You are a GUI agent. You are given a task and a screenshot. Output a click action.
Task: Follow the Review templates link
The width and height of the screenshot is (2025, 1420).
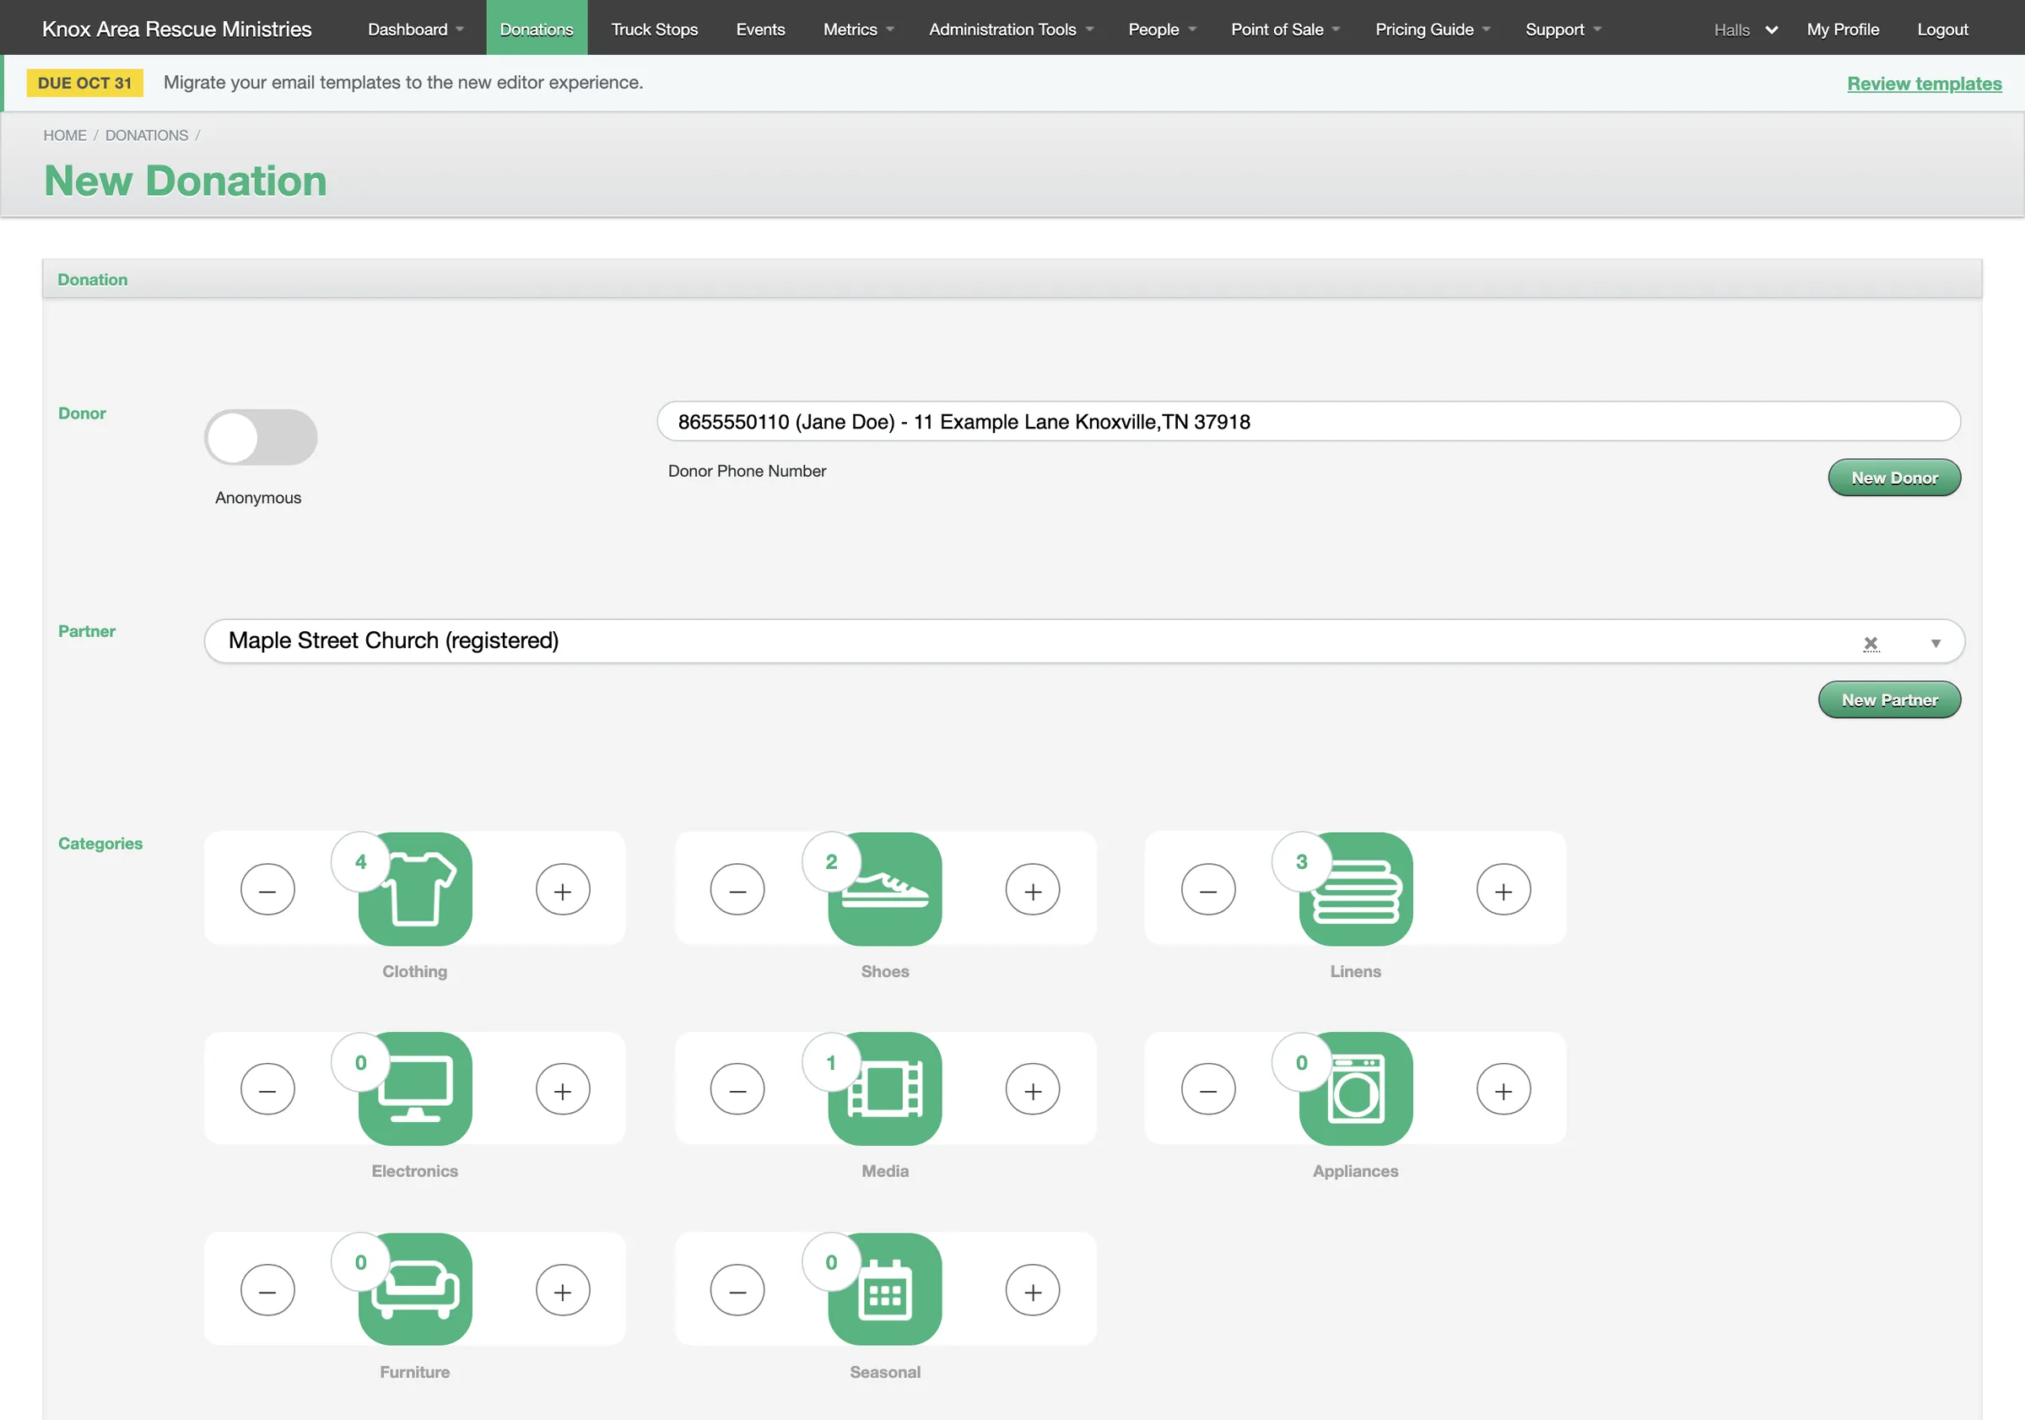coord(1924,83)
